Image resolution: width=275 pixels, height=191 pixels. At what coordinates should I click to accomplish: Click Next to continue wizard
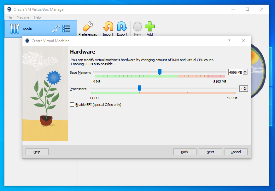(210, 152)
